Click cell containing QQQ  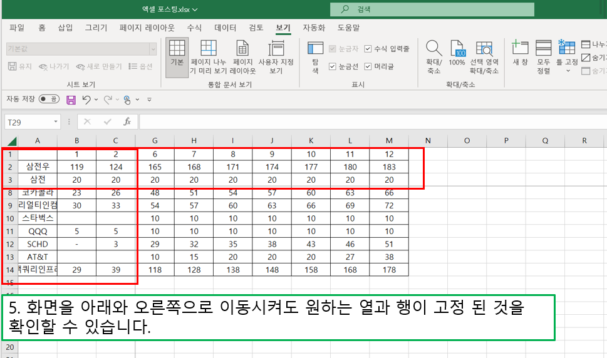pos(38,231)
